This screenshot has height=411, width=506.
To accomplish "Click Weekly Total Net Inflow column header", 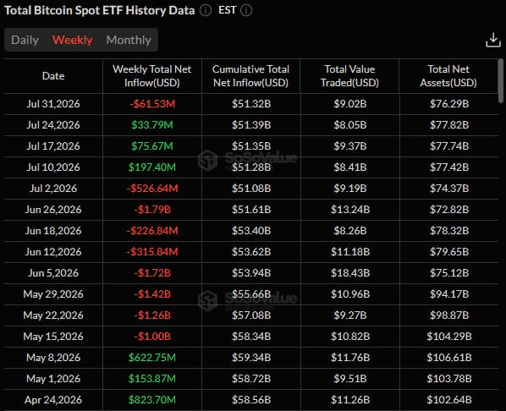I will (x=152, y=76).
